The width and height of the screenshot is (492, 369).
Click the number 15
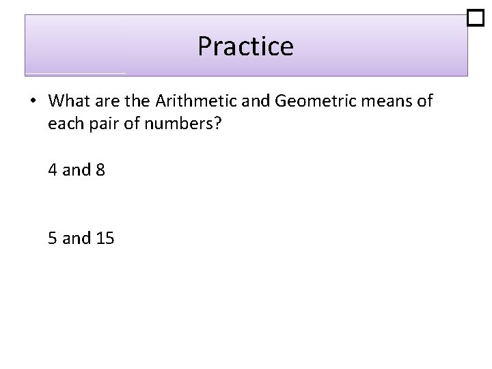[x=105, y=238]
